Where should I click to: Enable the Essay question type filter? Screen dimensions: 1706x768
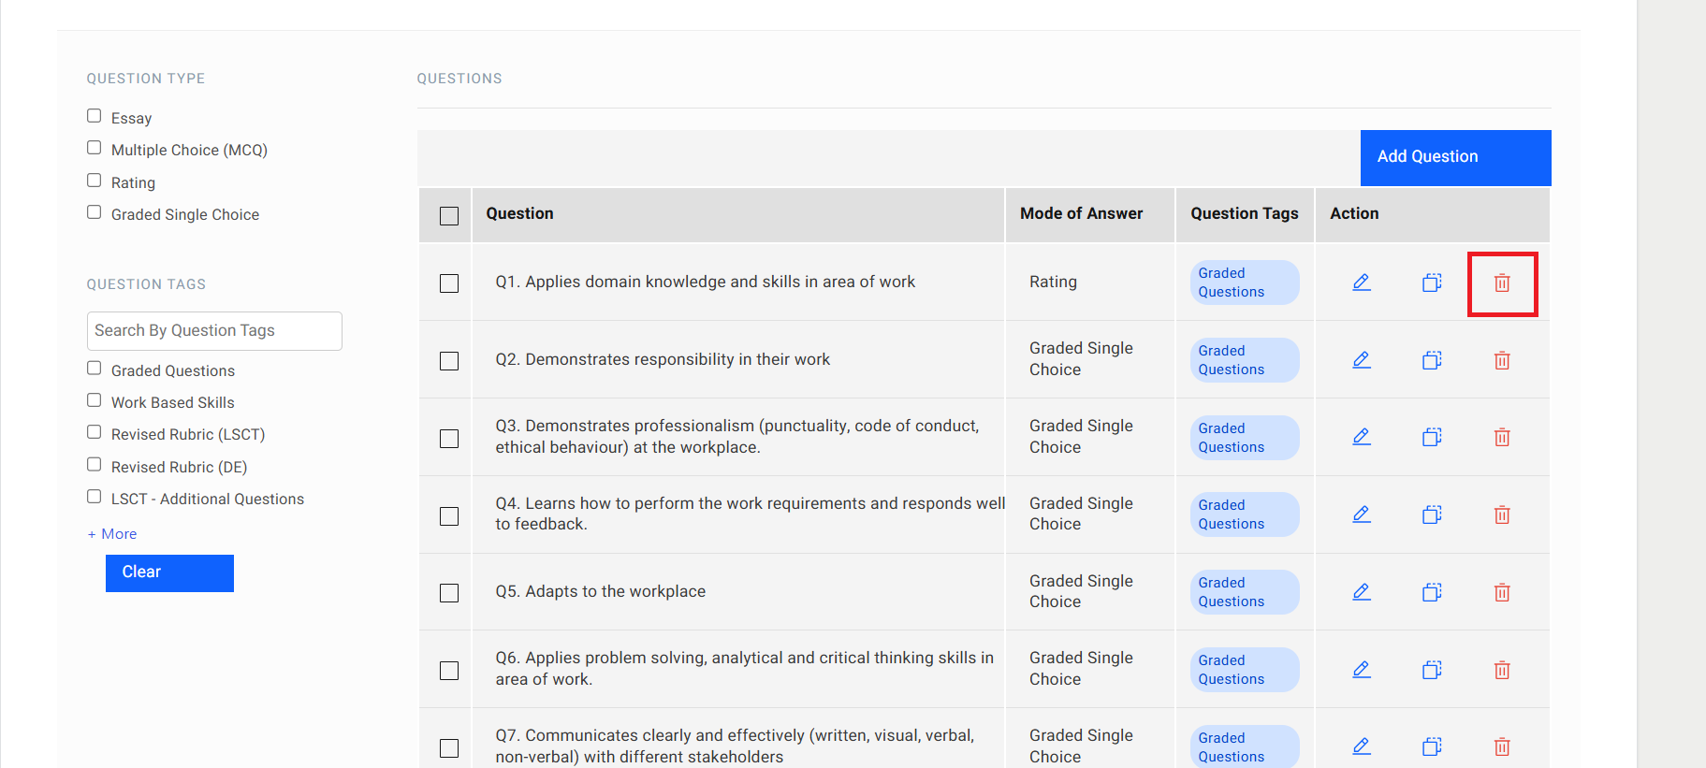(95, 116)
